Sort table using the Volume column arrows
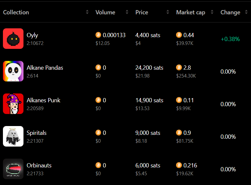The image size is (251, 185). pos(127,12)
